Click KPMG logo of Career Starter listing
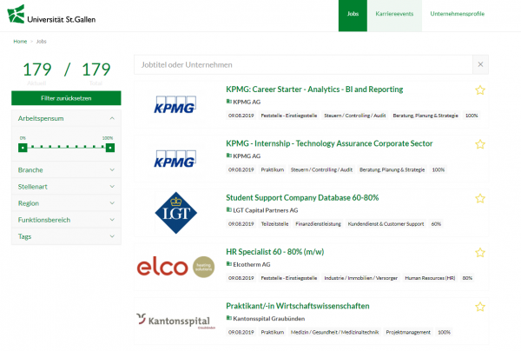The width and height of the screenshot is (521, 351). click(x=175, y=104)
